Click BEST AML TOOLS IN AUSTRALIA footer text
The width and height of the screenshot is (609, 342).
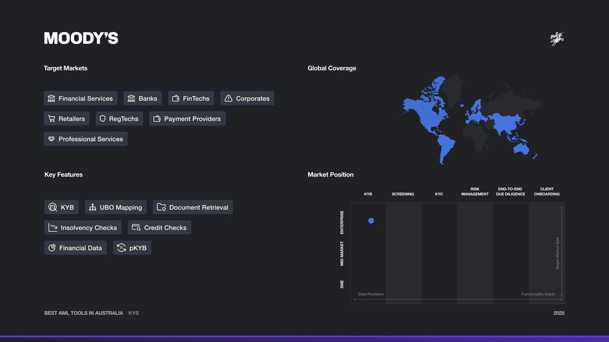pyautogui.click(x=84, y=313)
